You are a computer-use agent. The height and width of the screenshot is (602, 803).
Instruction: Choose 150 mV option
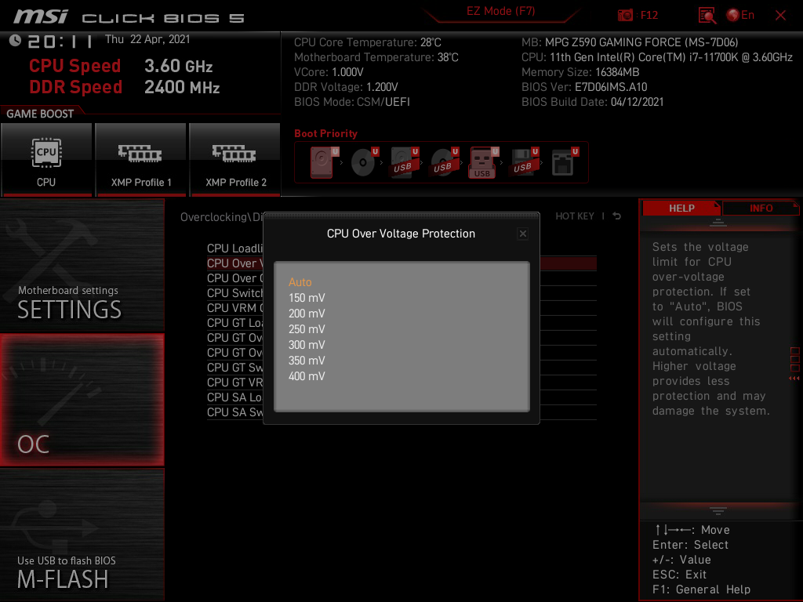[307, 298]
